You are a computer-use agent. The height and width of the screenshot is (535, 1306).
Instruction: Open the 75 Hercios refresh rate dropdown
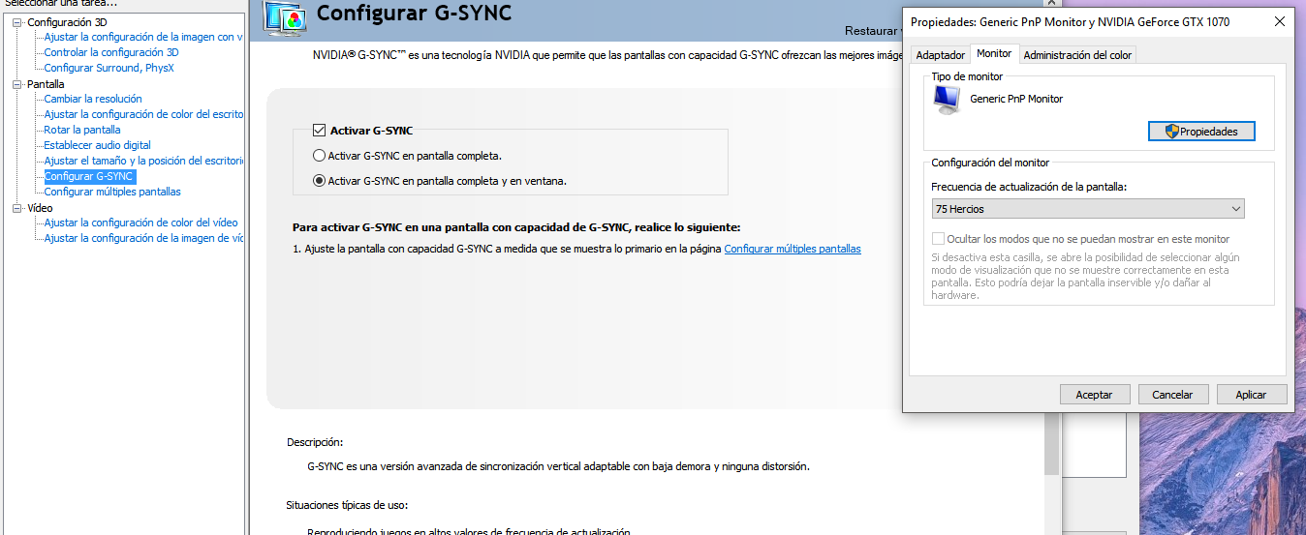pyautogui.click(x=1088, y=208)
